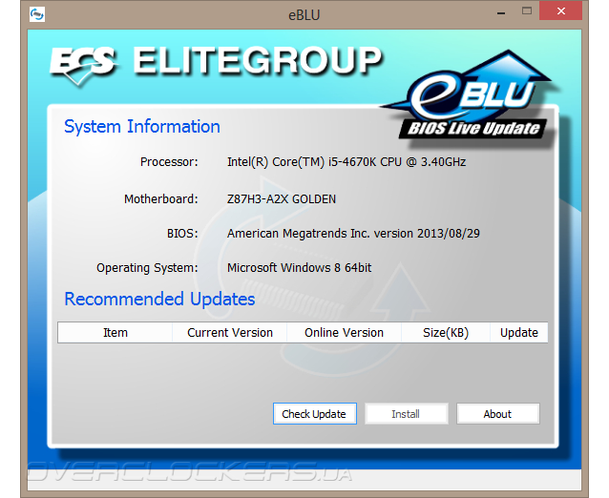Open the About dialog
The height and width of the screenshot is (498, 609).
(497, 414)
